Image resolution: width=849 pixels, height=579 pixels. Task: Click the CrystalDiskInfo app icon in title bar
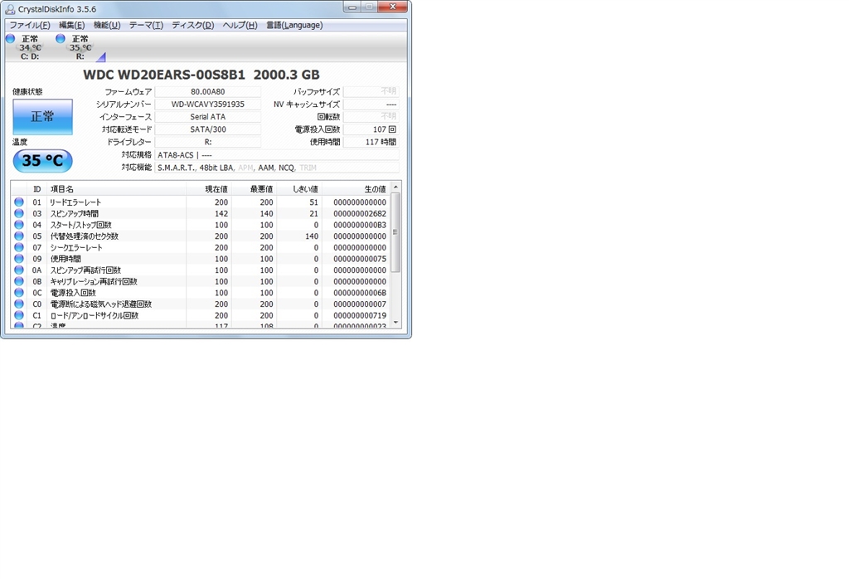[x=10, y=9]
